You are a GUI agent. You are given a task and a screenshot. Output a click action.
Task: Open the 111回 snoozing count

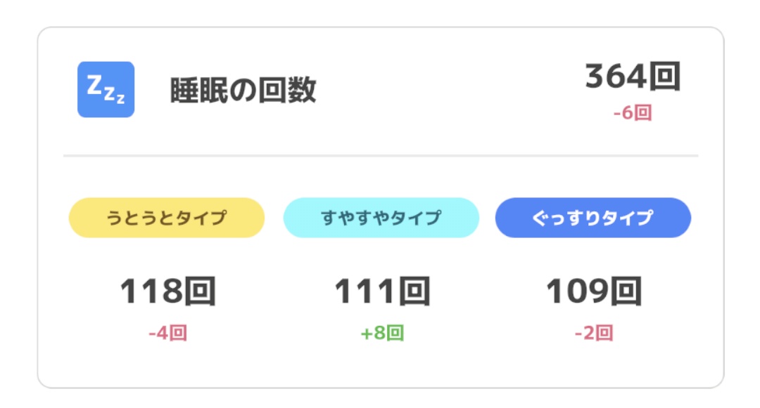[381, 292]
